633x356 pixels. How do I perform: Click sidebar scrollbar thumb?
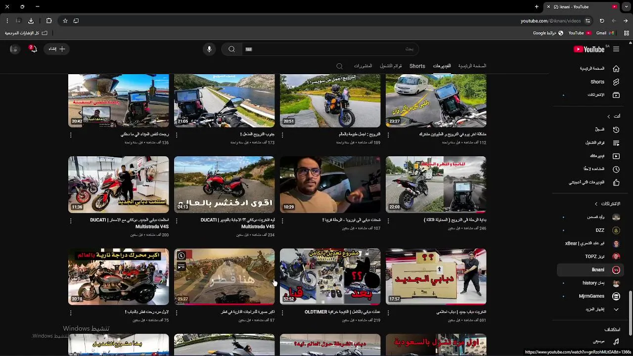pyautogui.click(x=630, y=312)
